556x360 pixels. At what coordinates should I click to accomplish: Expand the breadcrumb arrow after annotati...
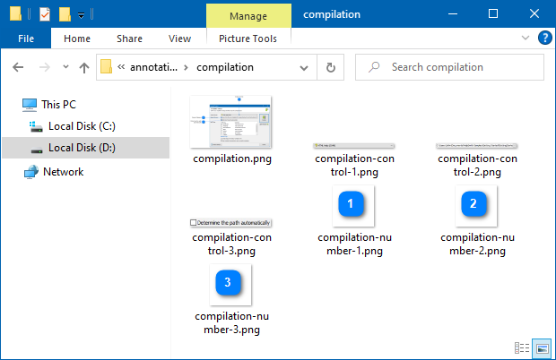(x=186, y=67)
